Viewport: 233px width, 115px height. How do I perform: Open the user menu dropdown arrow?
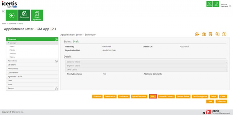pyautogui.click(x=230, y=6)
